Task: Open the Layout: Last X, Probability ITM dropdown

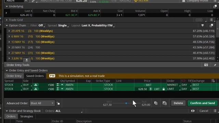Action: (x=93, y=25)
